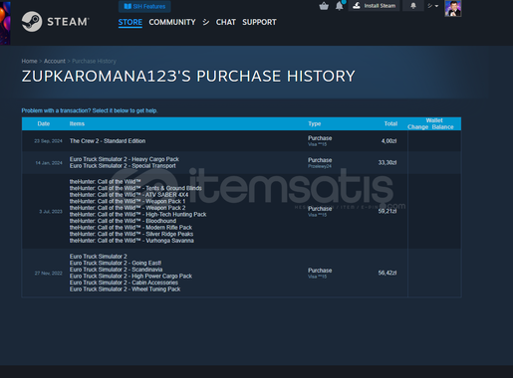
Task: Click 'Problem with a transaction?' help text
Action: point(90,110)
